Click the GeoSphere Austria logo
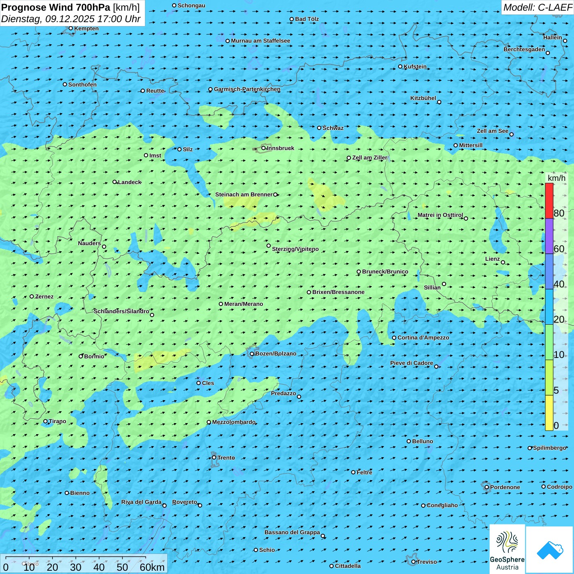Viewport: 574px width, 574px height. pyautogui.click(x=507, y=549)
